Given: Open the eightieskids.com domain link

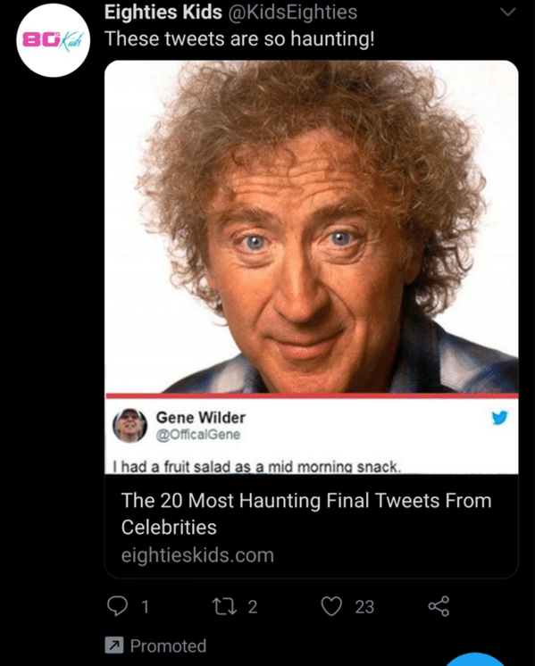Looking at the screenshot, I should point(197,555).
